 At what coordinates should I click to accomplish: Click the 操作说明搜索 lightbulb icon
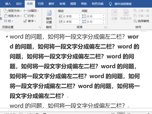pyautogui.click(x=110, y=4)
